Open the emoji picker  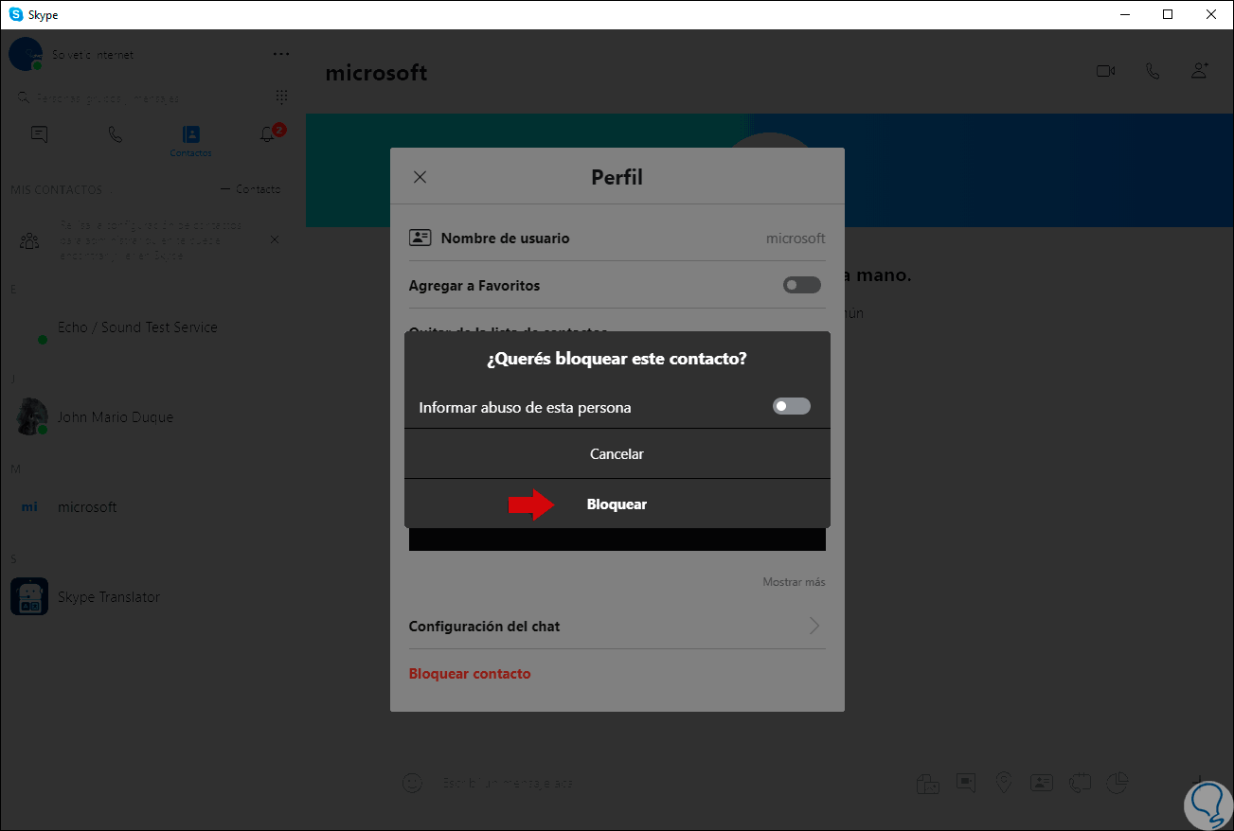pos(412,783)
